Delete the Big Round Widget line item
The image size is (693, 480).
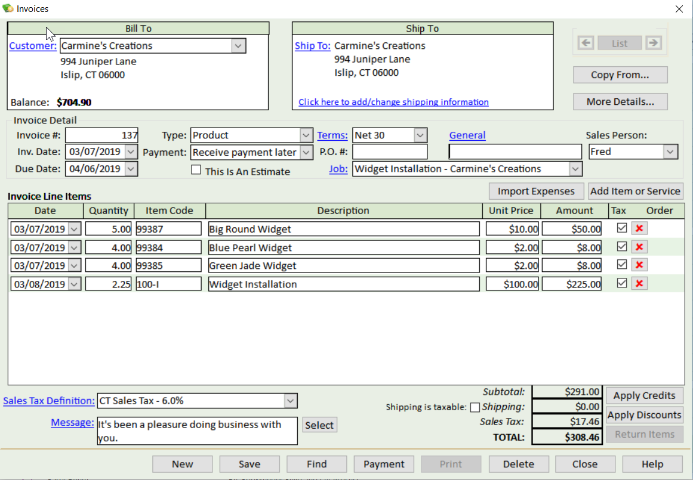(x=639, y=229)
